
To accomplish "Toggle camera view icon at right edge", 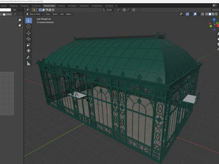I will point(218,44).
